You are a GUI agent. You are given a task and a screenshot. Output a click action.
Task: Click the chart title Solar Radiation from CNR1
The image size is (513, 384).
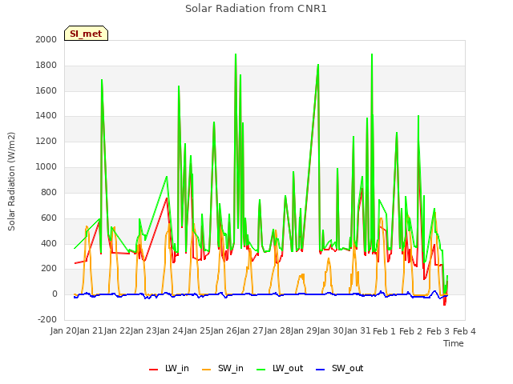click(x=256, y=9)
